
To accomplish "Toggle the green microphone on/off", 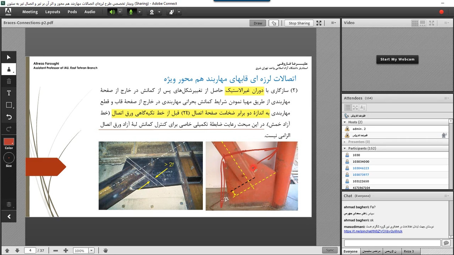I will [131, 12].
